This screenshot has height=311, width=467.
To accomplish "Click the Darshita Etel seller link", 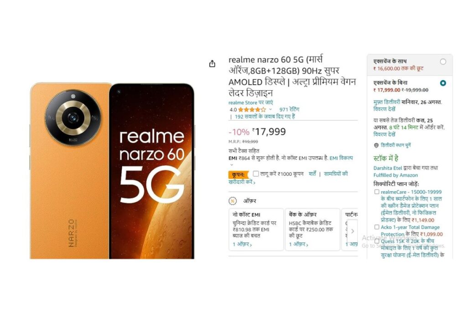I will point(388,168).
